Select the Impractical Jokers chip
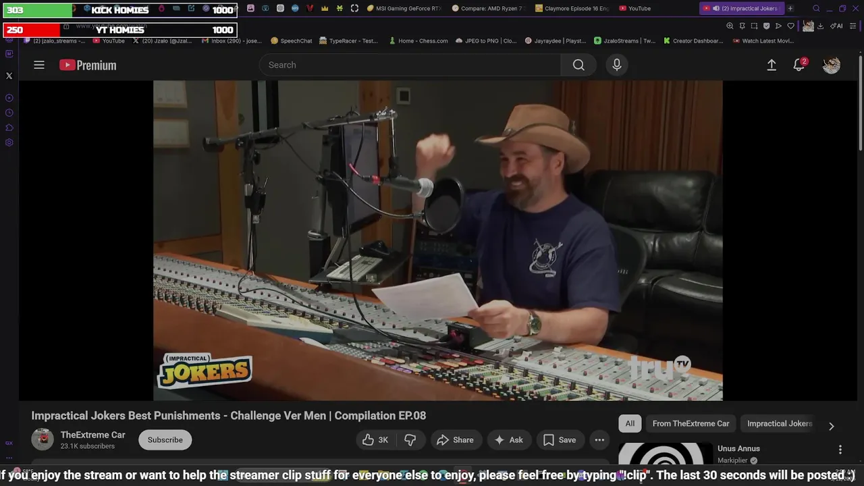 point(780,424)
